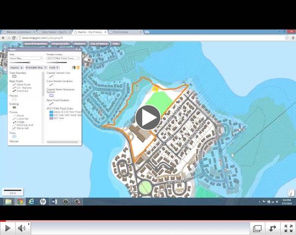Open Chrome from the Windows taskbar
The image size is (296, 235).
coord(20,202)
